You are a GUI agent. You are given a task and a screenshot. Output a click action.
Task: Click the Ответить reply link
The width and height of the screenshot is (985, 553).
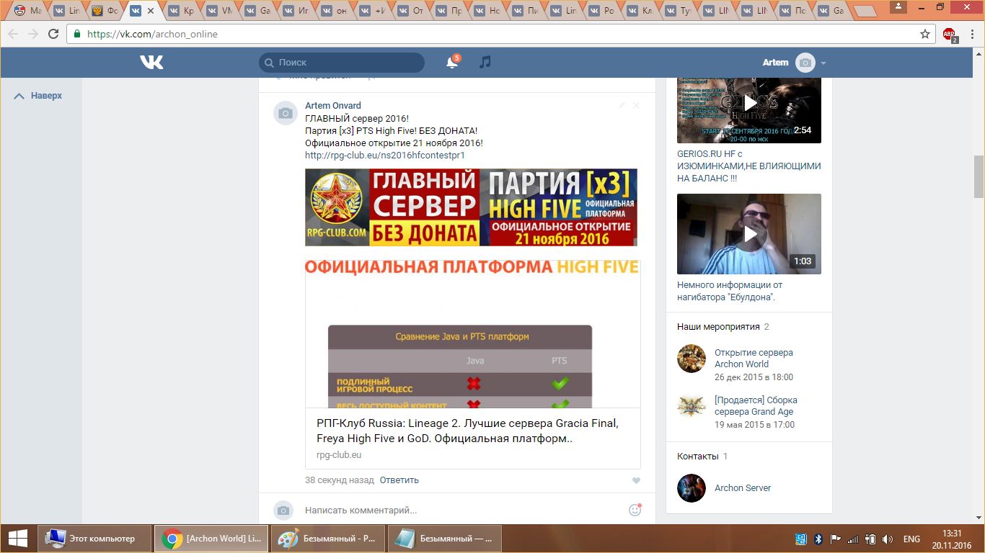coord(399,480)
